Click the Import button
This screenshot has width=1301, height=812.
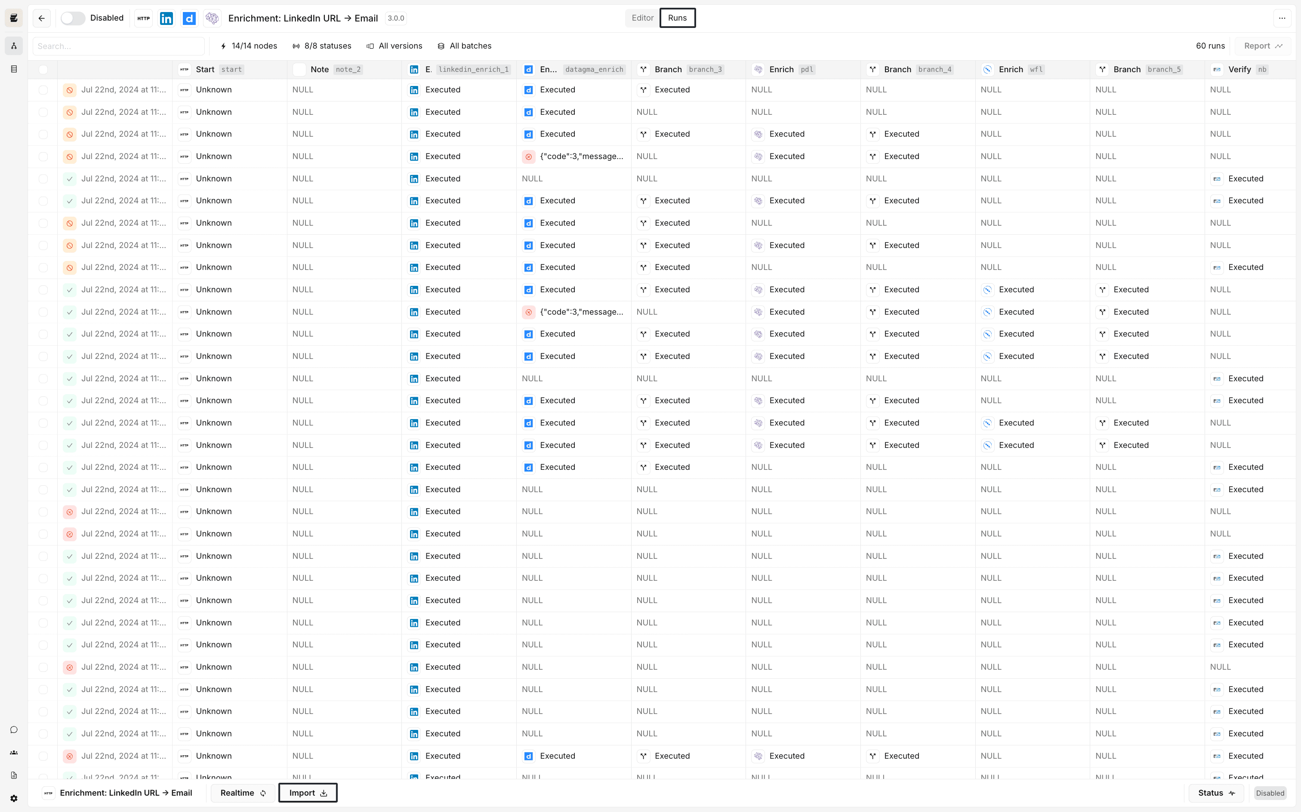(x=308, y=793)
